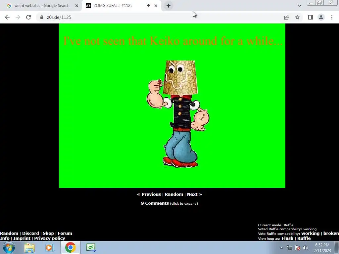Click the taskbar clock showing 6:52 PM
This screenshot has height=254, width=339.
click(322, 248)
